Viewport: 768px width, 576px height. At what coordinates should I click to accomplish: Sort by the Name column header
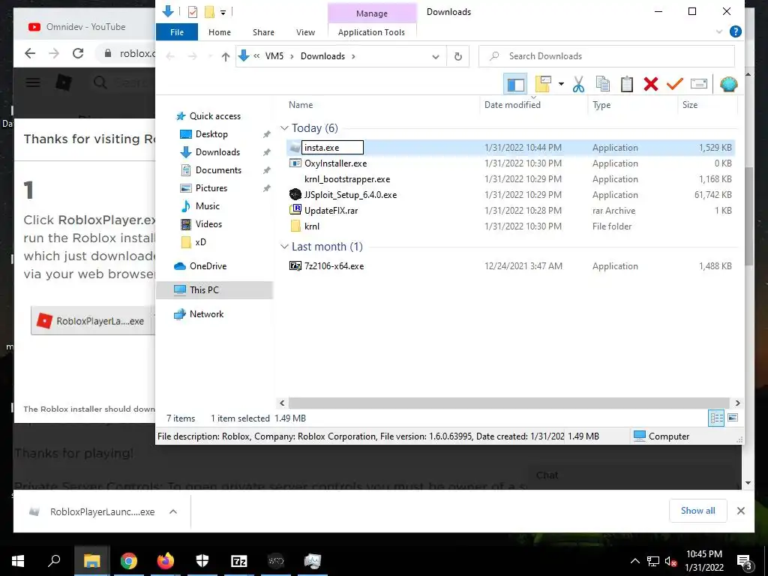click(x=300, y=105)
